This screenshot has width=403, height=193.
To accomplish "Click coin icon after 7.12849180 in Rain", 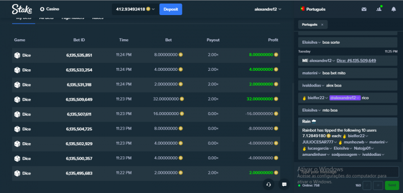I will 328,136.
